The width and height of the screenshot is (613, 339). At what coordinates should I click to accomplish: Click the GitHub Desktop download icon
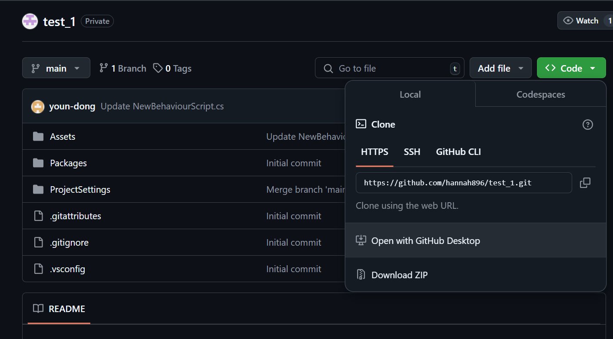(x=361, y=240)
